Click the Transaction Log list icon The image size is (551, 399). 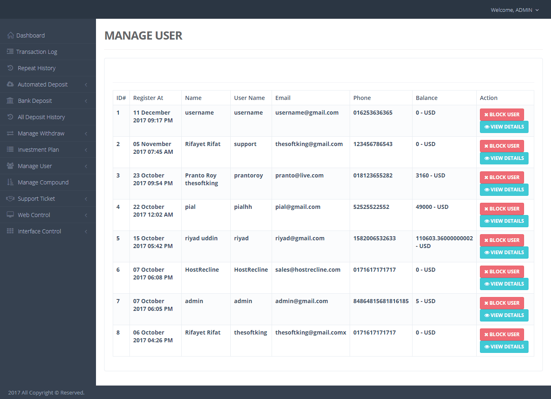10,52
